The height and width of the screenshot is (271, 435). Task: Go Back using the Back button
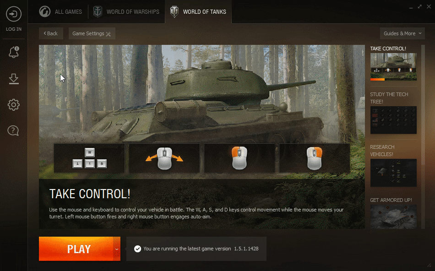tap(51, 33)
